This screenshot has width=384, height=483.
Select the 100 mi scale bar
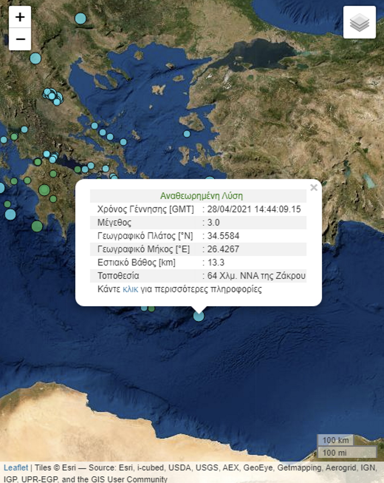pyautogui.click(x=347, y=452)
